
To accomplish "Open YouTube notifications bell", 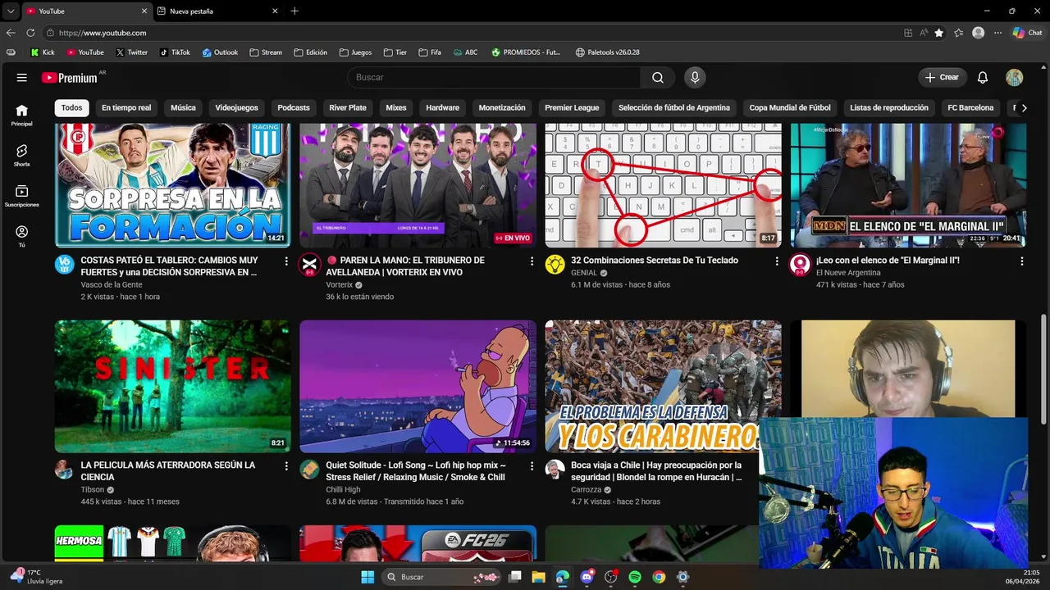I will coord(983,77).
